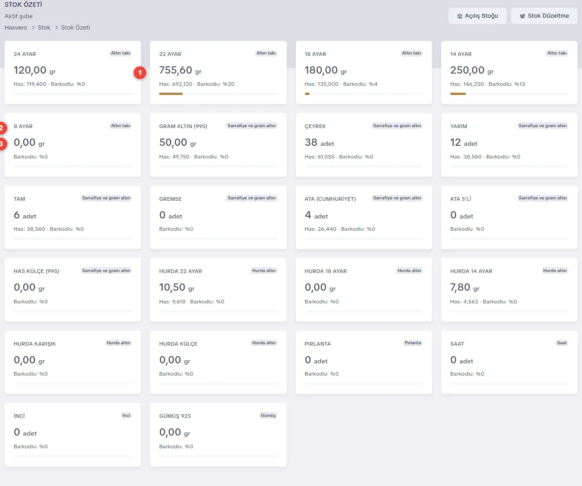582x486 pixels.
Task: Click the Saat category badge
Action: pos(562,343)
